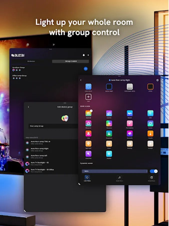169x226 pixels.
Task: Open notifications bell in Aura main window
Action: [84, 55]
